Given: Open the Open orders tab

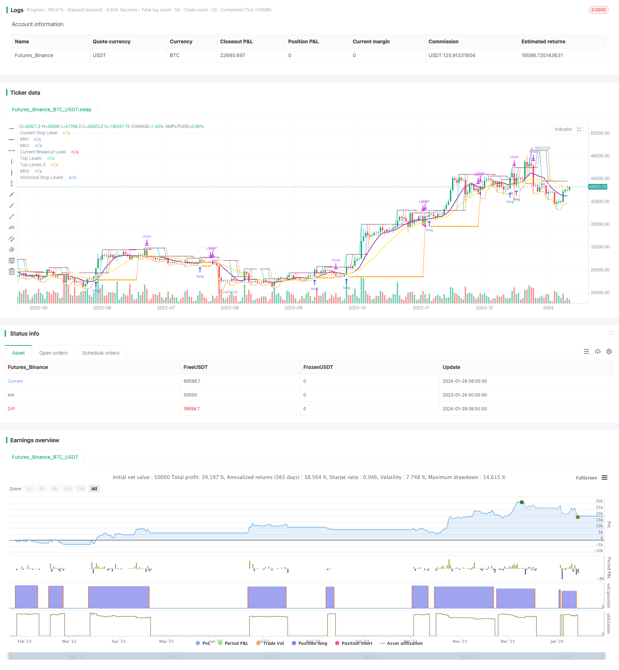Looking at the screenshot, I should pos(53,353).
